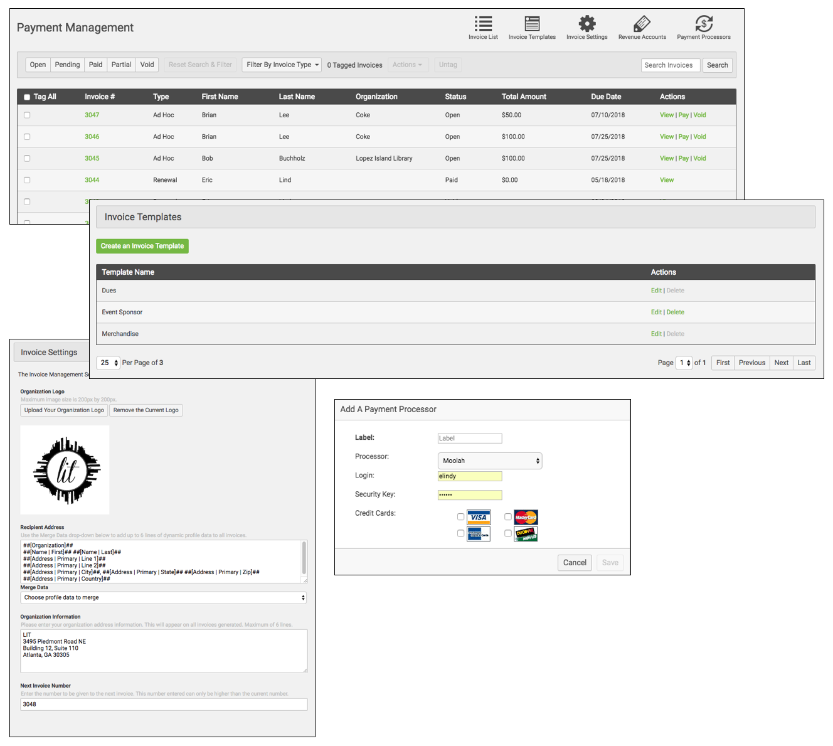
Task: Click the Search Invoices input field
Action: pyautogui.click(x=671, y=65)
